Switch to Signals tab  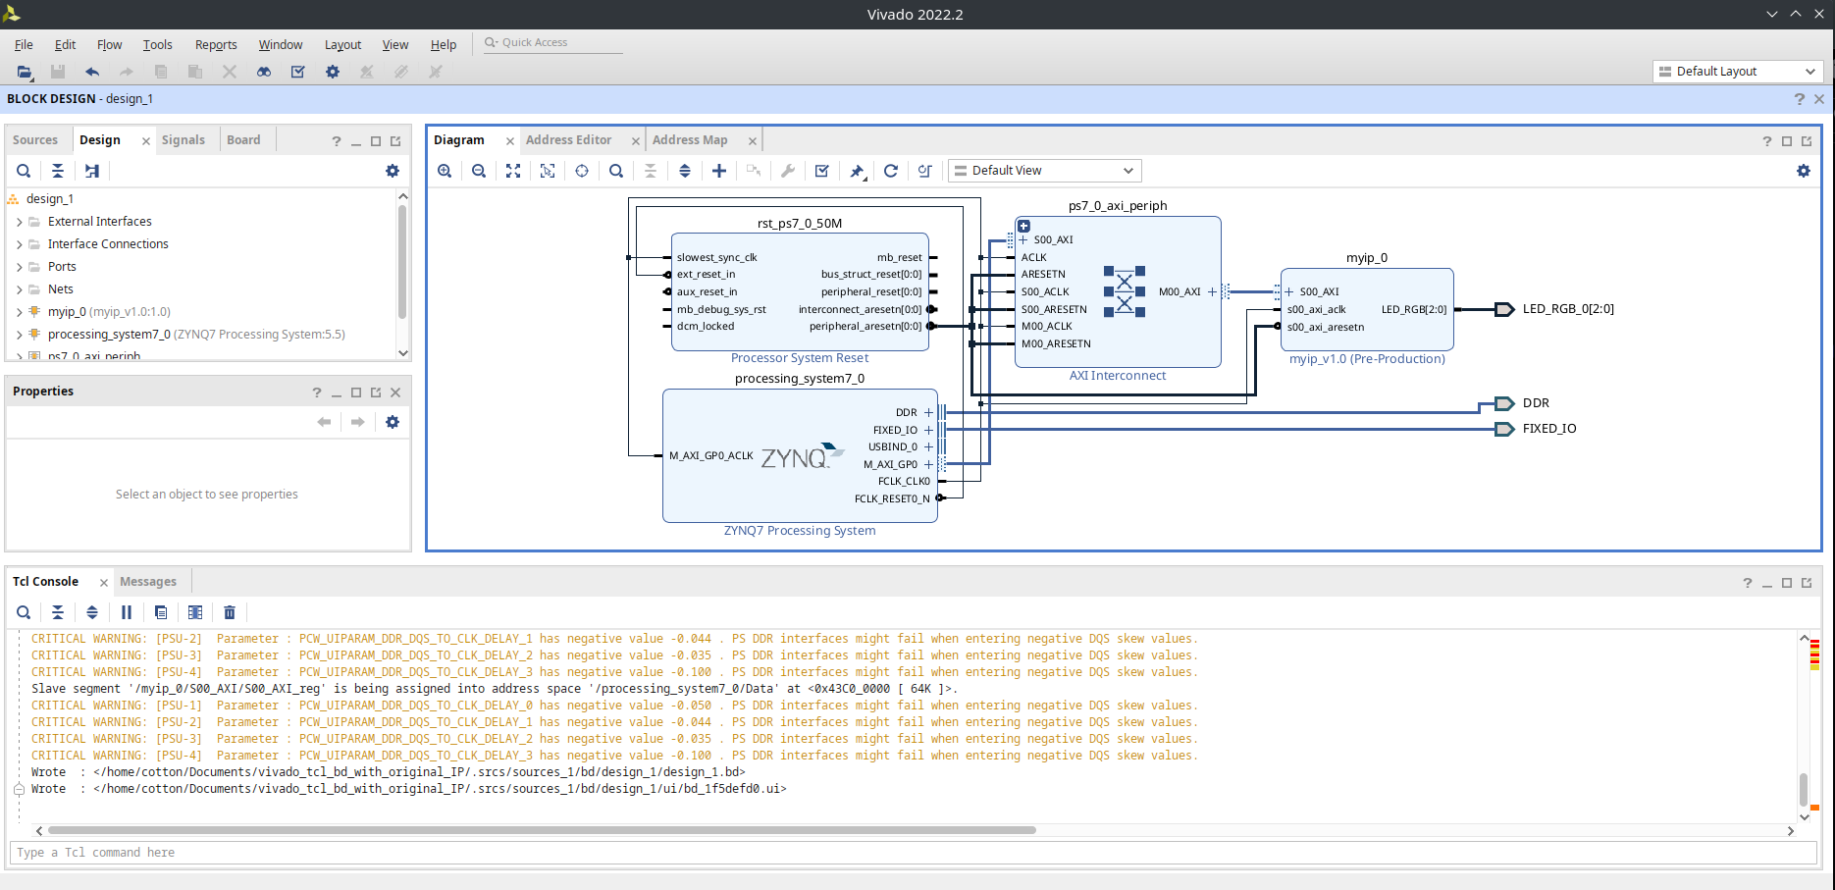183,140
